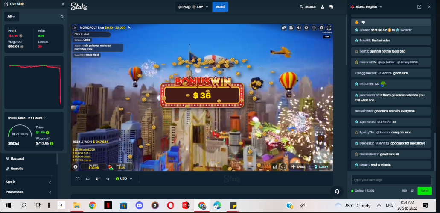Mute the game sound speaker icon
The width and height of the screenshot is (440, 213).
(x=299, y=27)
